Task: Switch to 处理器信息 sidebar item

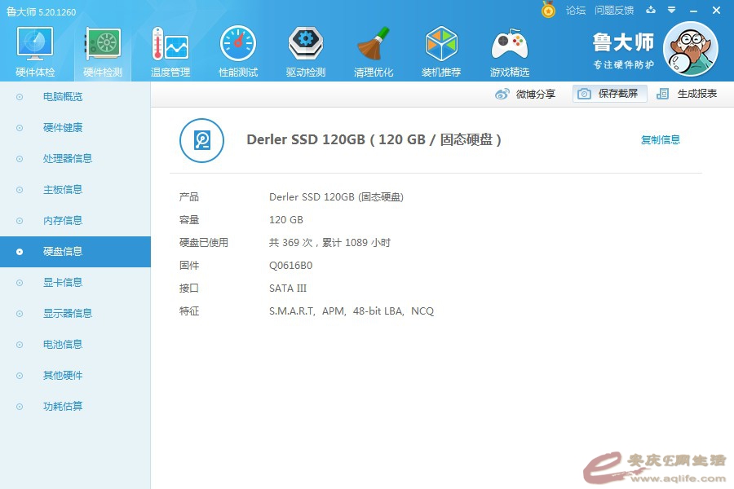Action: [68, 159]
